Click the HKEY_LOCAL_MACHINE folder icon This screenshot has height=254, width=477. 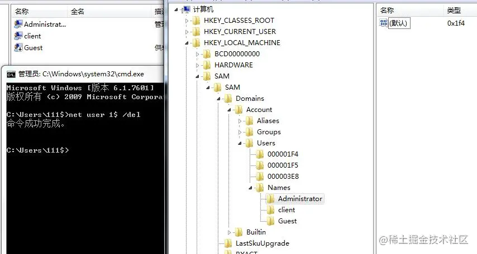[196, 43]
